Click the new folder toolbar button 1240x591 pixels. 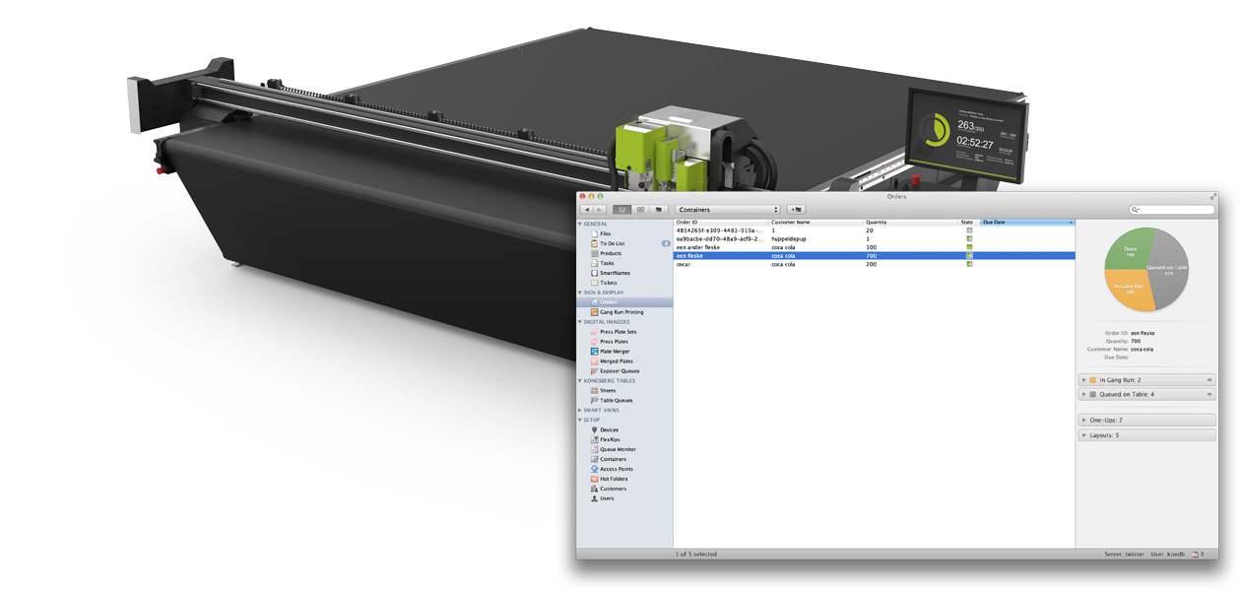[x=795, y=210]
